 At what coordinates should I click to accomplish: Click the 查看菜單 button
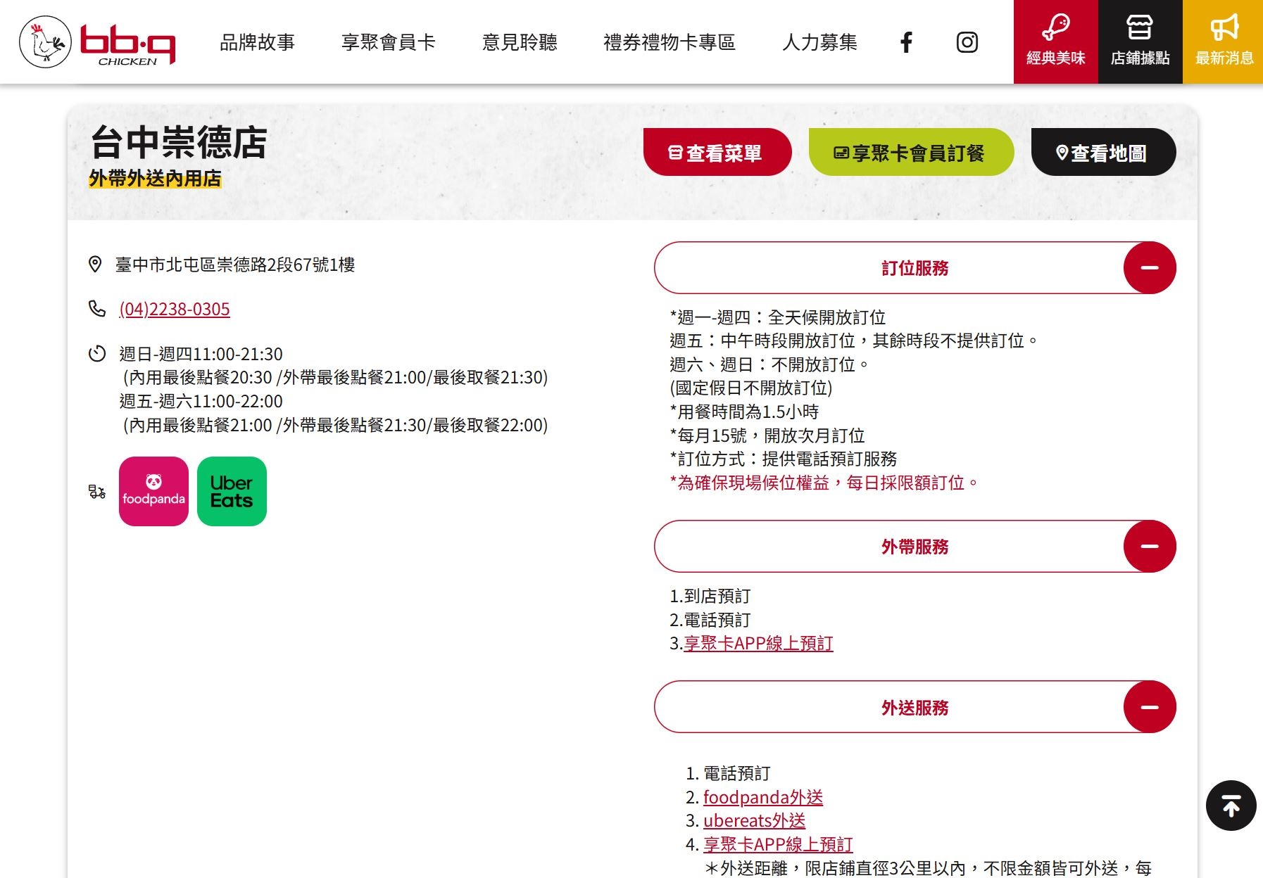pos(717,152)
